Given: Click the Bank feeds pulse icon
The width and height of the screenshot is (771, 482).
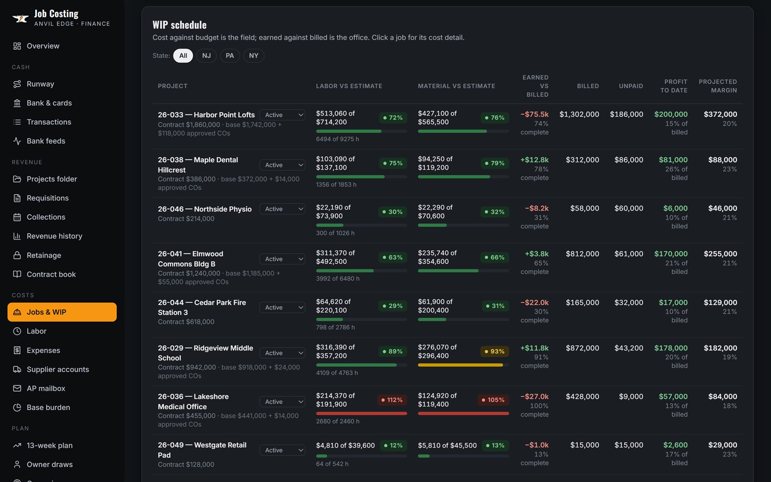Looking at the screenshot, I should click(x=17, y=141).
